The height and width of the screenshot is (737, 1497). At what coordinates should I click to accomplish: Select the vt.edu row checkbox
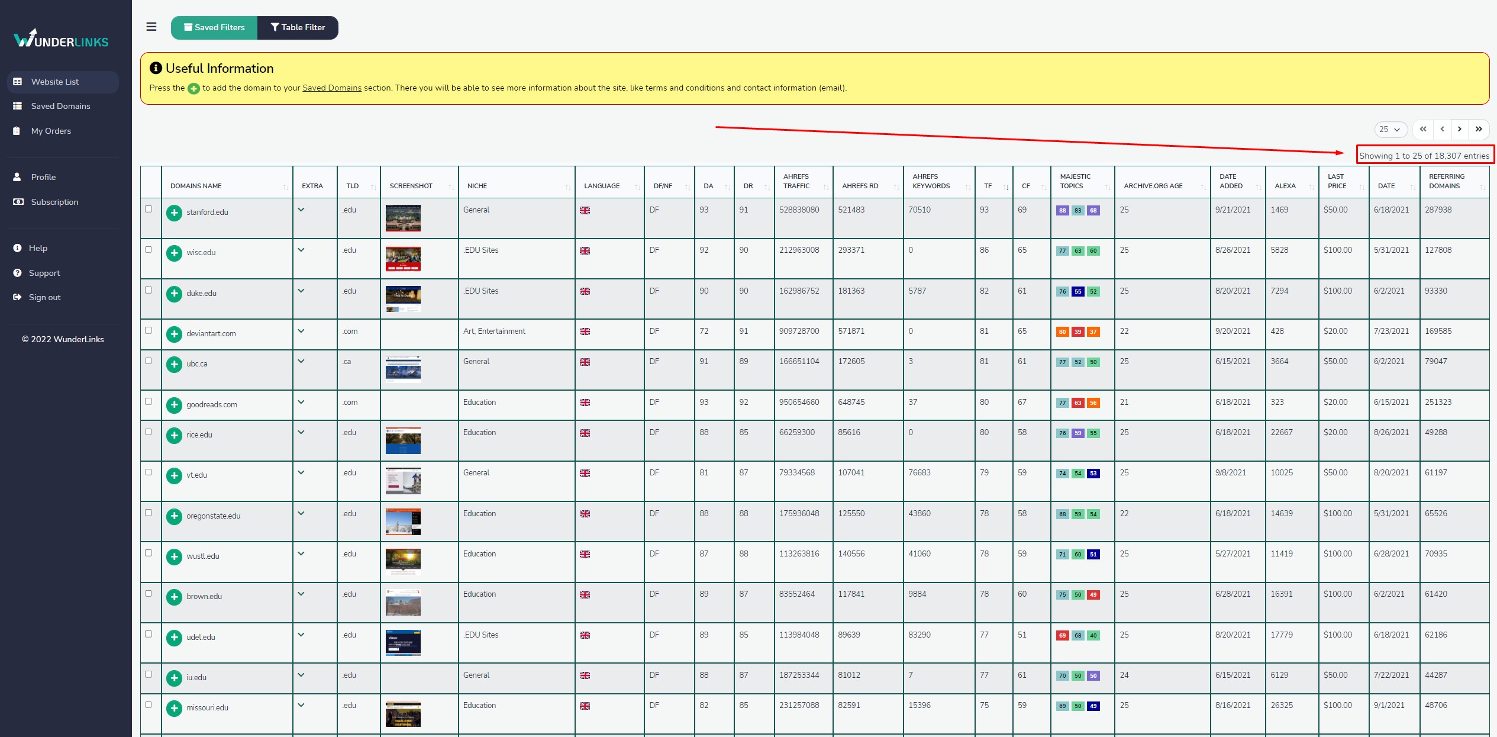pos(149,472)
